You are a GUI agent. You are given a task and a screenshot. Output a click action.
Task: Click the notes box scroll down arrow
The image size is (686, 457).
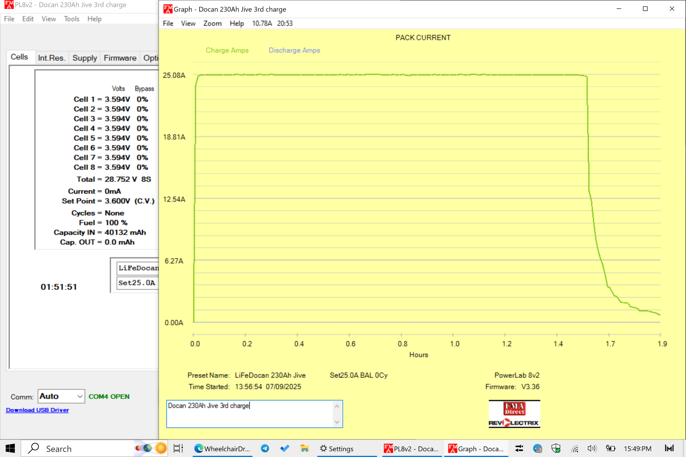[337, 422]
